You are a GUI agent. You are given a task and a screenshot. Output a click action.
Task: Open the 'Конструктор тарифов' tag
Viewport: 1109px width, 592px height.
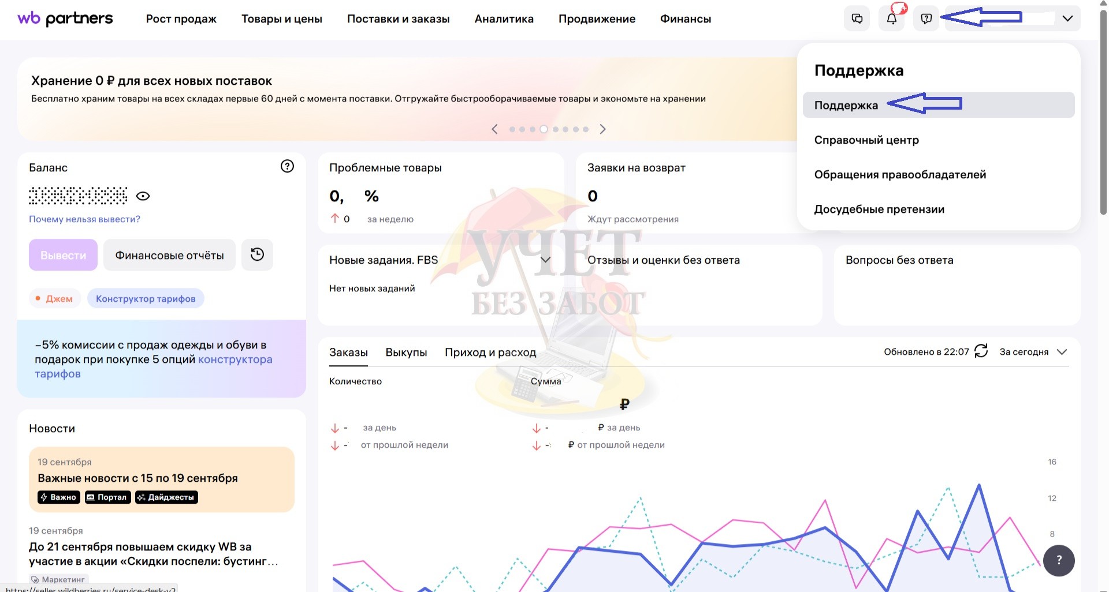pos(146,299)
